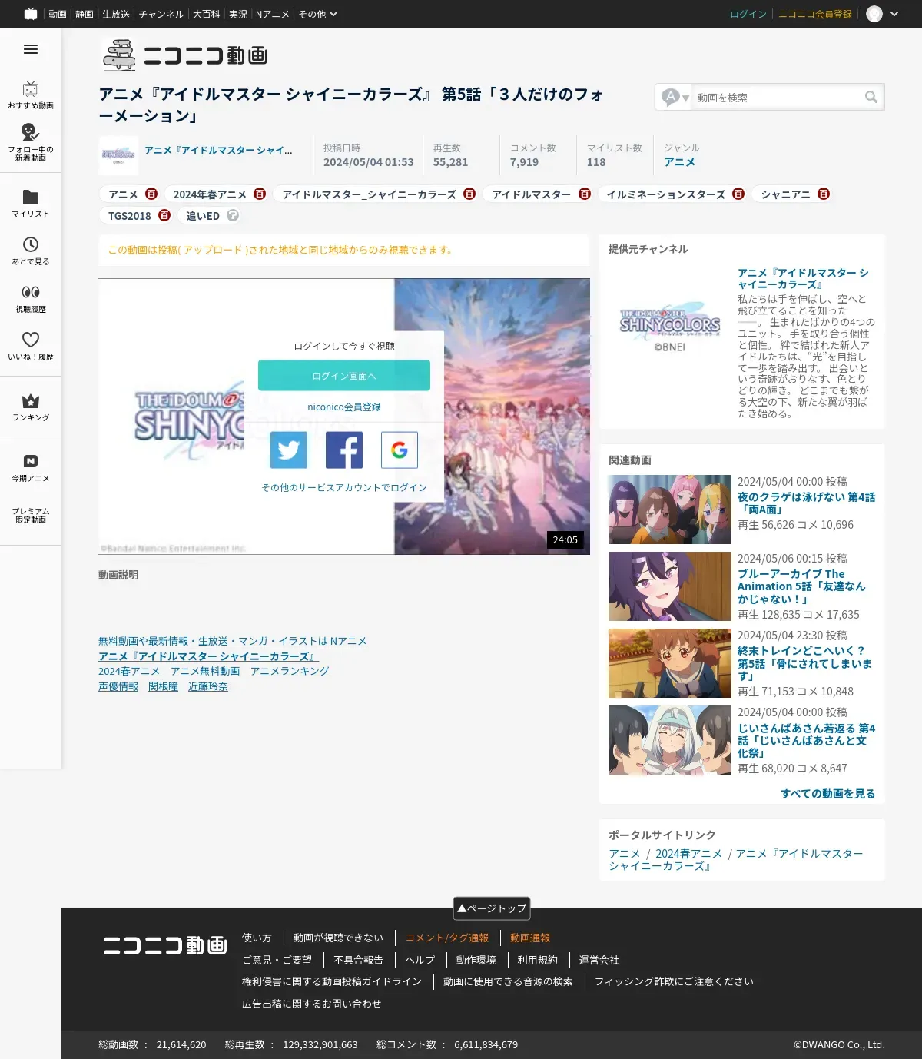Expand the その他 dropdown in top bar

[x=318, y=14]
